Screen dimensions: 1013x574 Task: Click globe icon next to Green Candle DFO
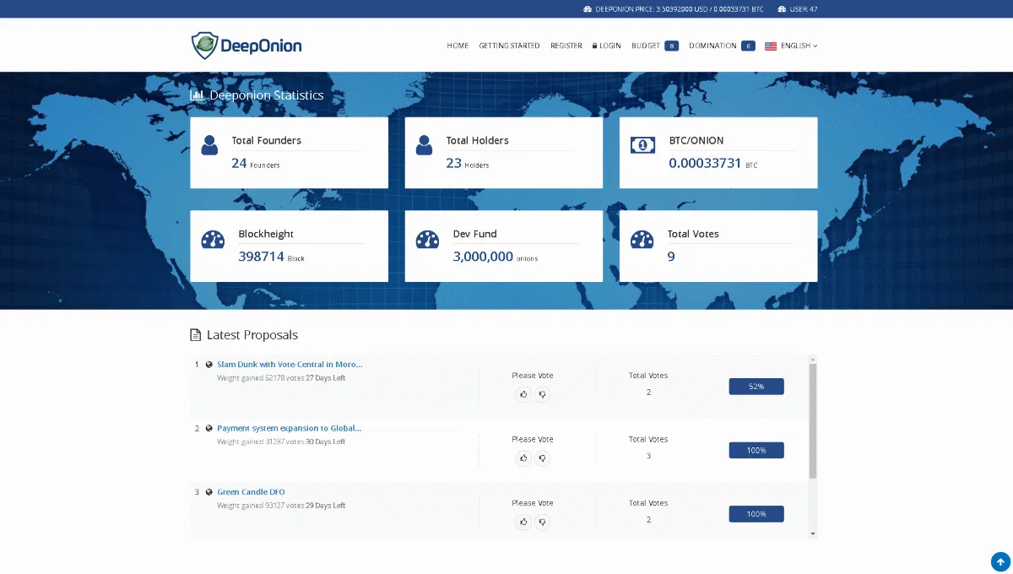(209, 492)
